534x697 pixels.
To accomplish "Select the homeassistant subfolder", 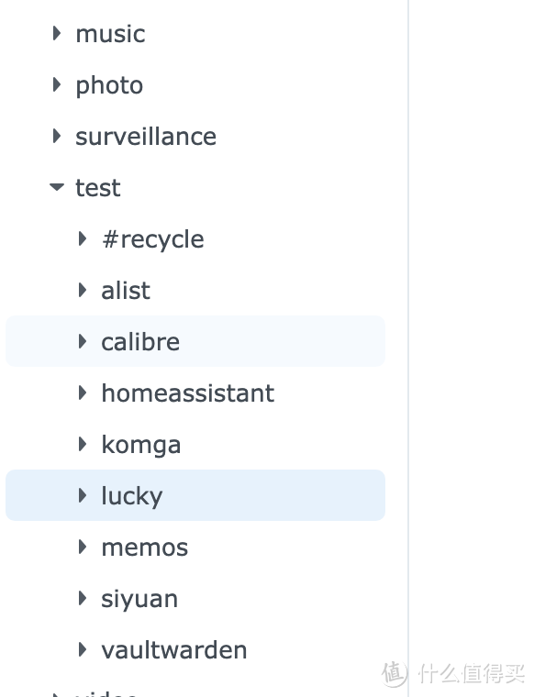I will coord(187,393).
